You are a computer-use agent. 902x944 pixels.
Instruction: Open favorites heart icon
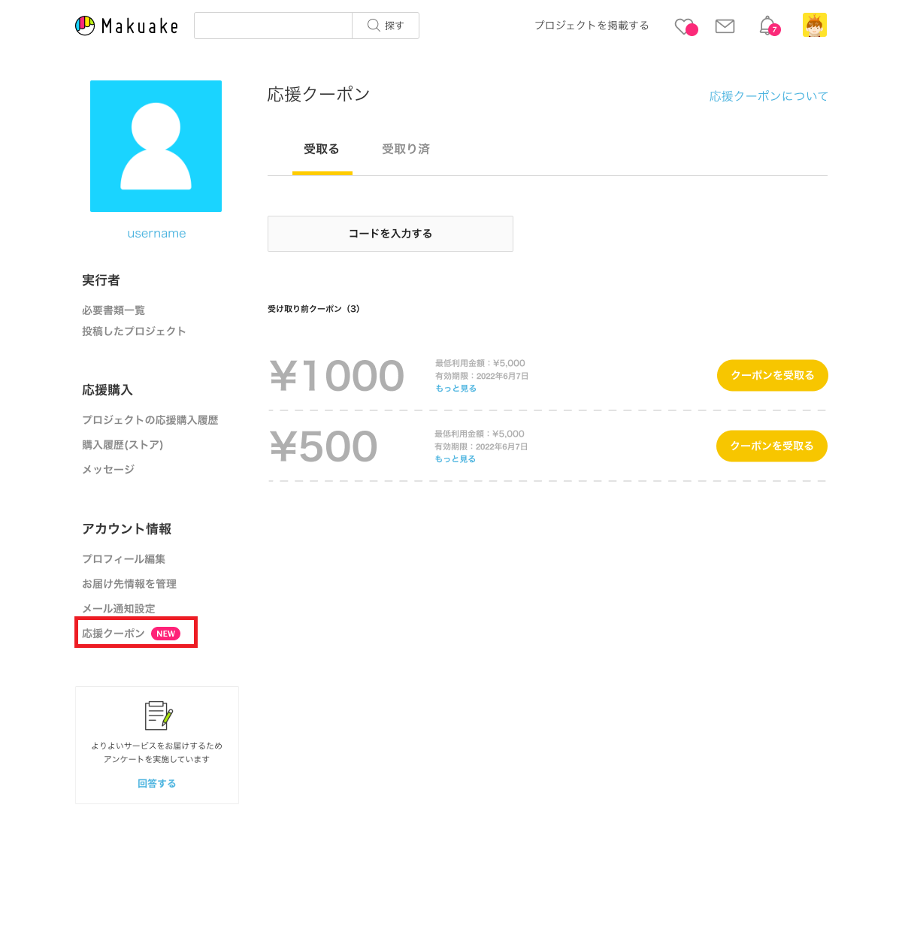click(x=686, y=27)
